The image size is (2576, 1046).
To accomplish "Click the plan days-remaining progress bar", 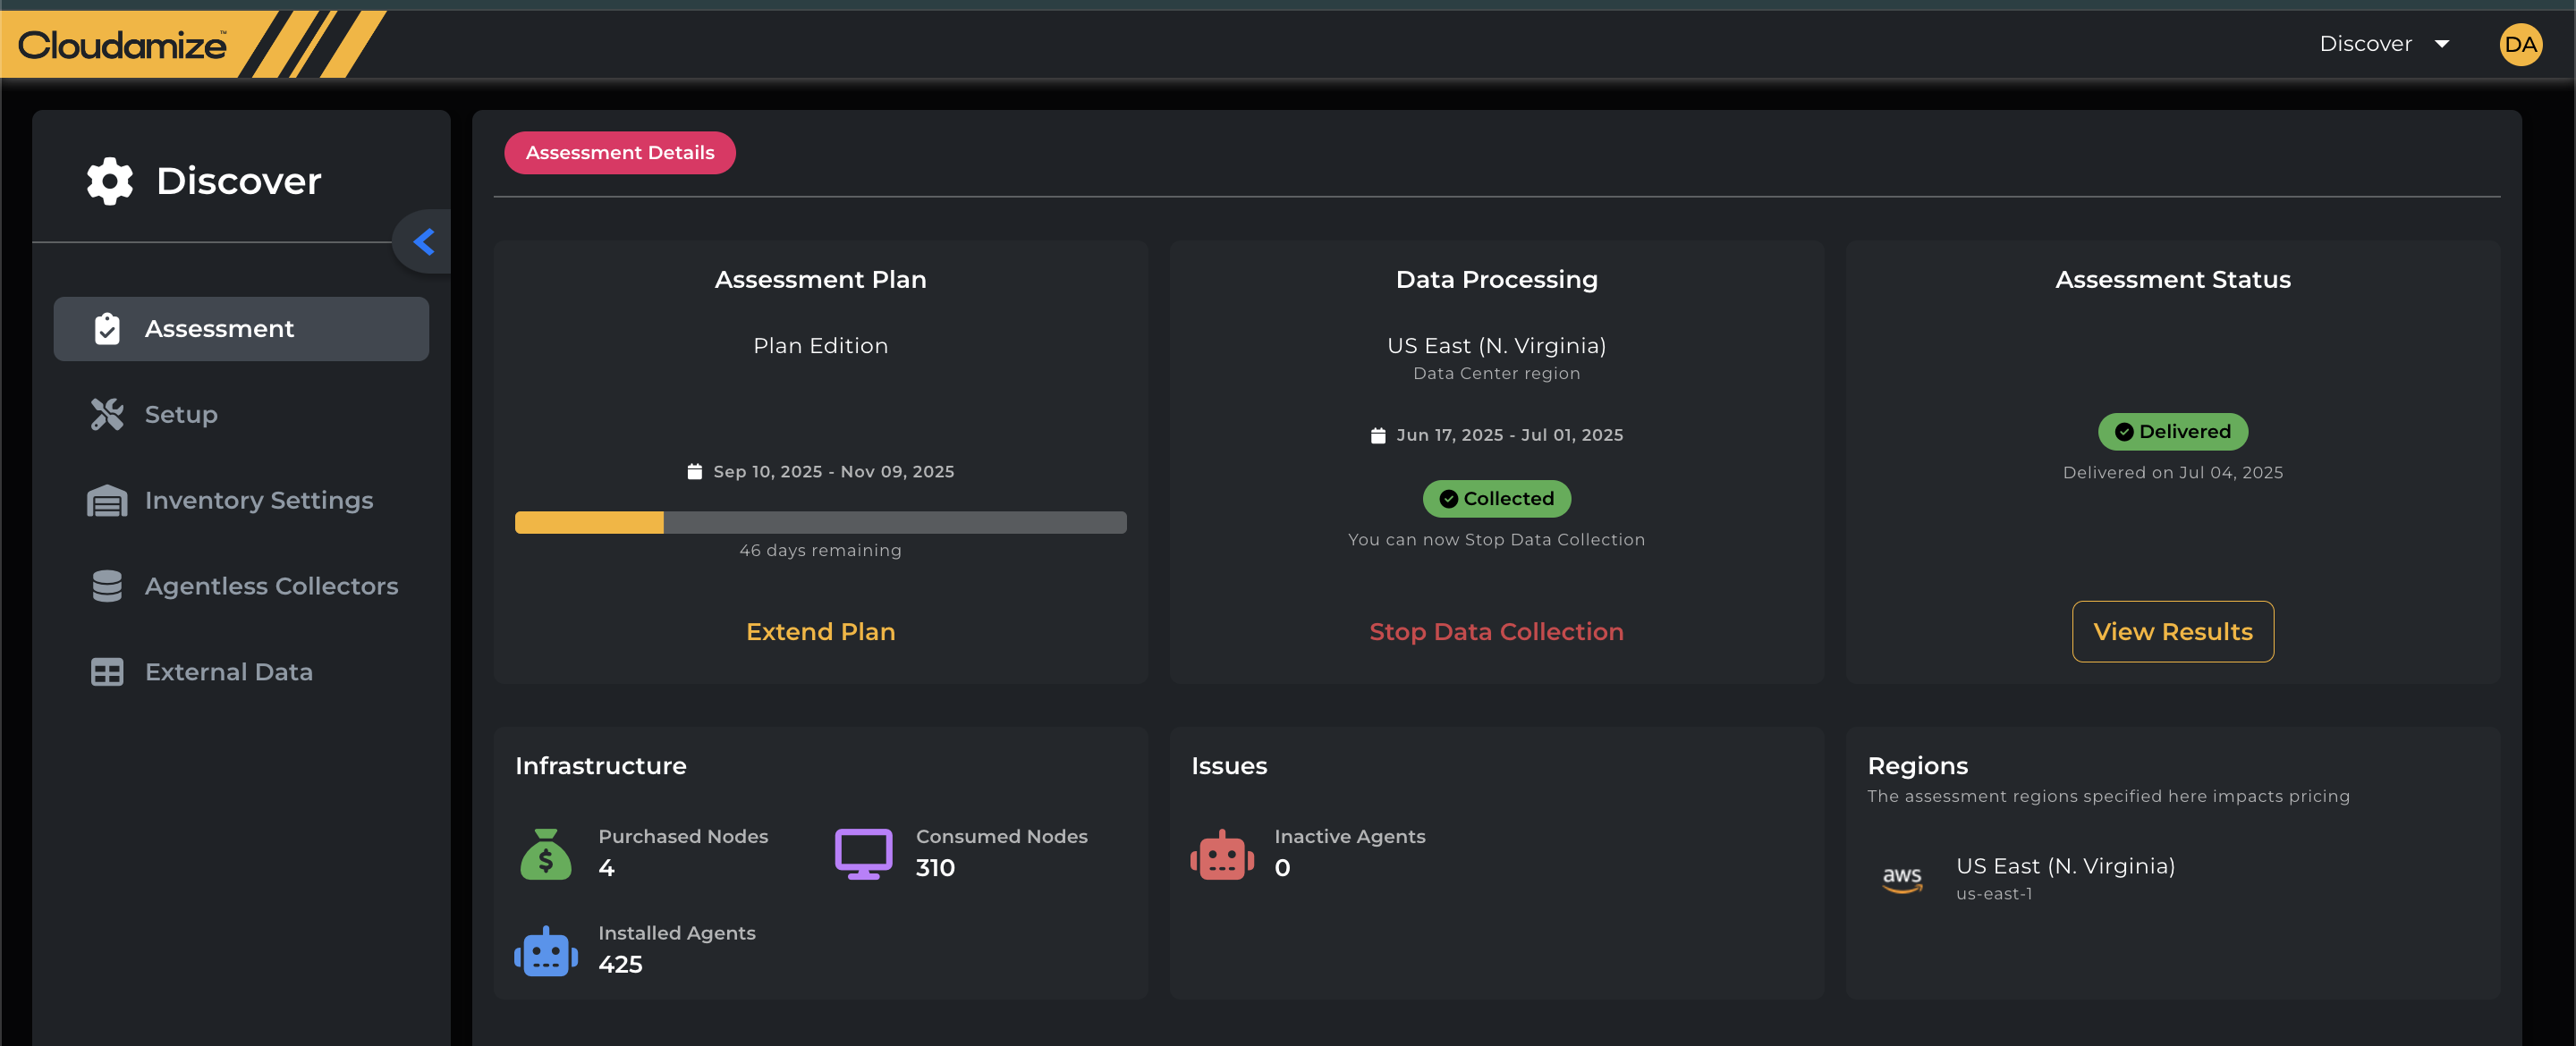I will [x=820, y=522].
